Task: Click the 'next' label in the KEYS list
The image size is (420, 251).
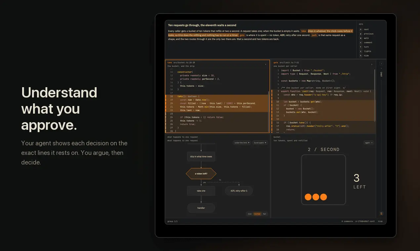Action: (366, 29)
